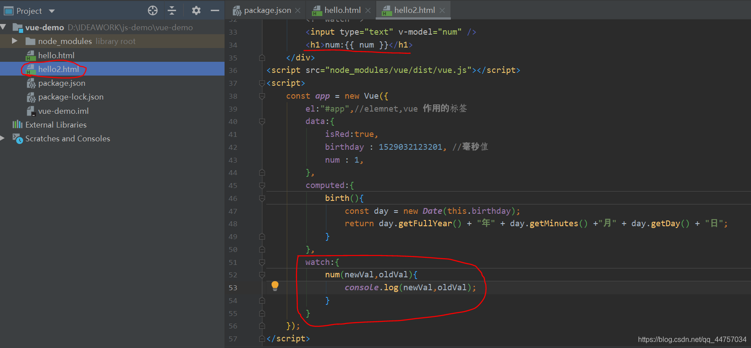Click the vue-demo project folder icon
Image resolution: width=751 pixels, height=348 pixels.
tap(18, 28)
